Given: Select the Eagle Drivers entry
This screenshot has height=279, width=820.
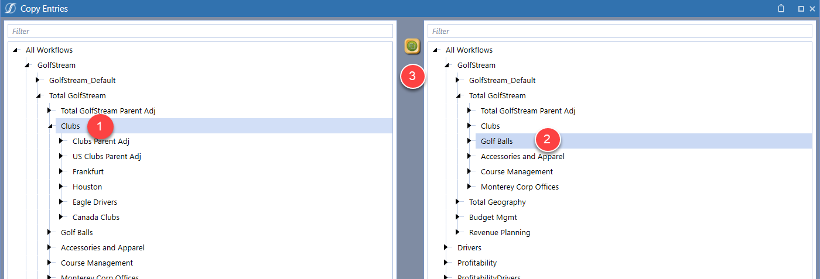Looking at the screenshot, I should (x=95, y=202).
